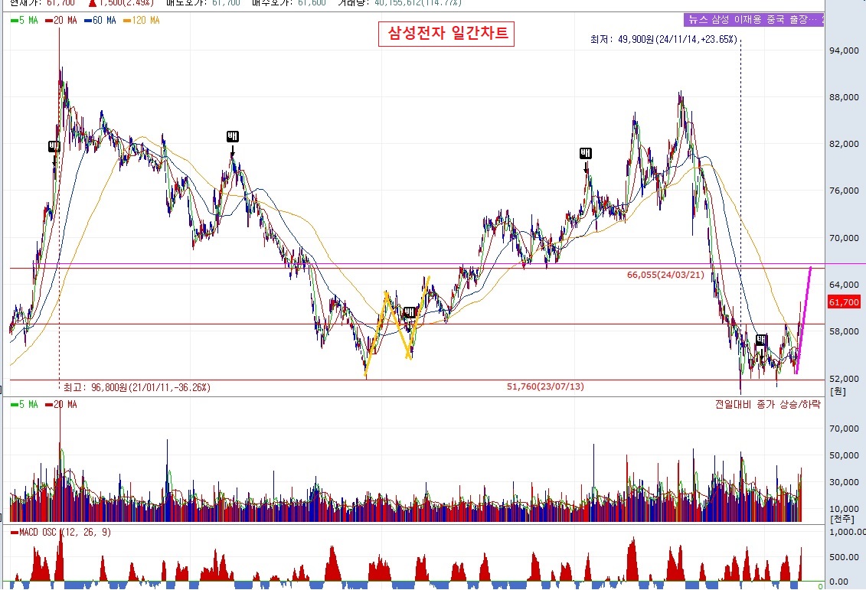The image size is (866, 590).
Task: Click the 배 marker beside the 60 MA legend's downtrend peak
Action: (233, 136)
